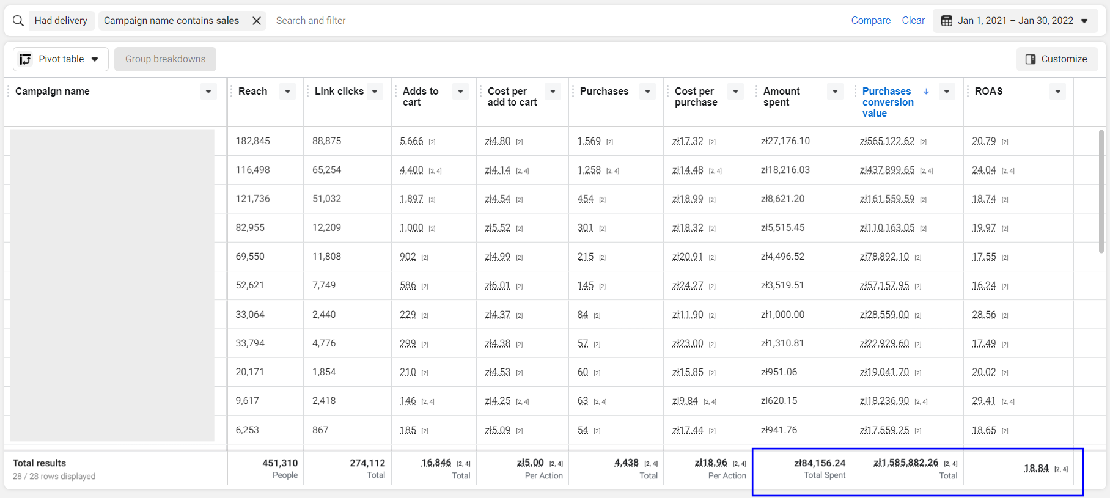Open the Reach column menu arrow
The height and width of the screenshot is (498, 1110).
pyautogui.click(x=287, y=92)
